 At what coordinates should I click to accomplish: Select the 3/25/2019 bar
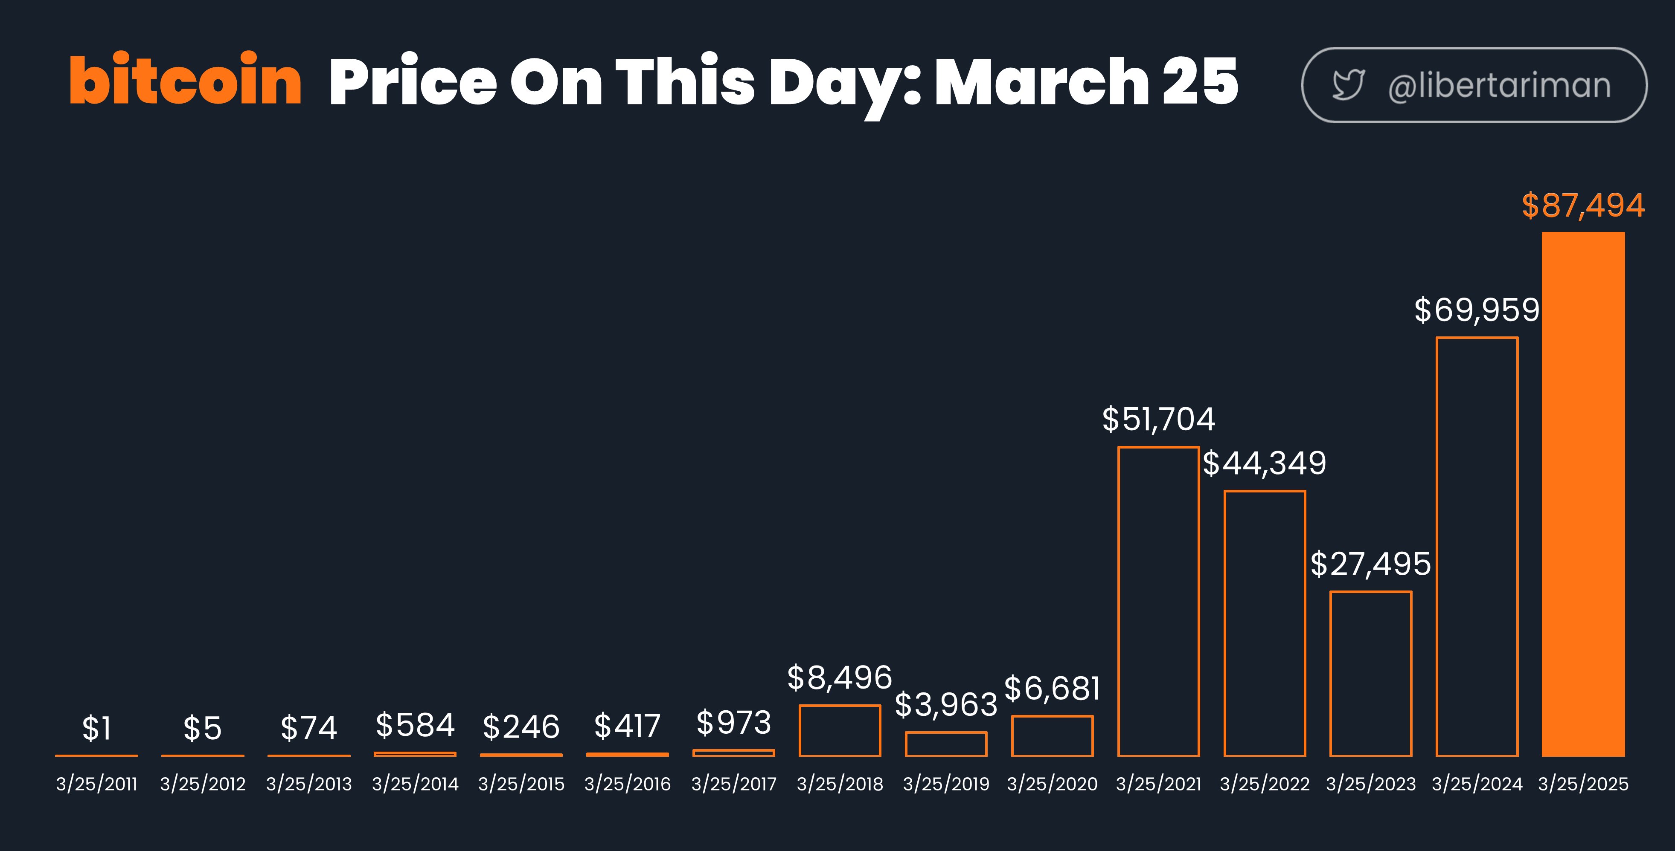(x=946, y=744)
